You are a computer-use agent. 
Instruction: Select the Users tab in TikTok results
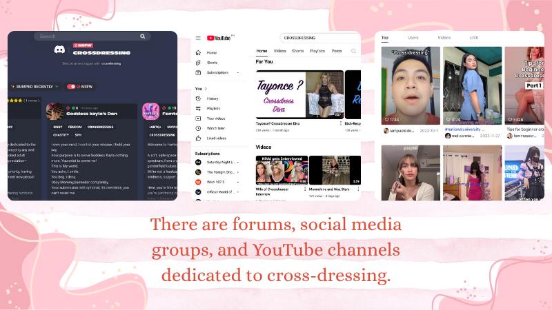point(413,37)
